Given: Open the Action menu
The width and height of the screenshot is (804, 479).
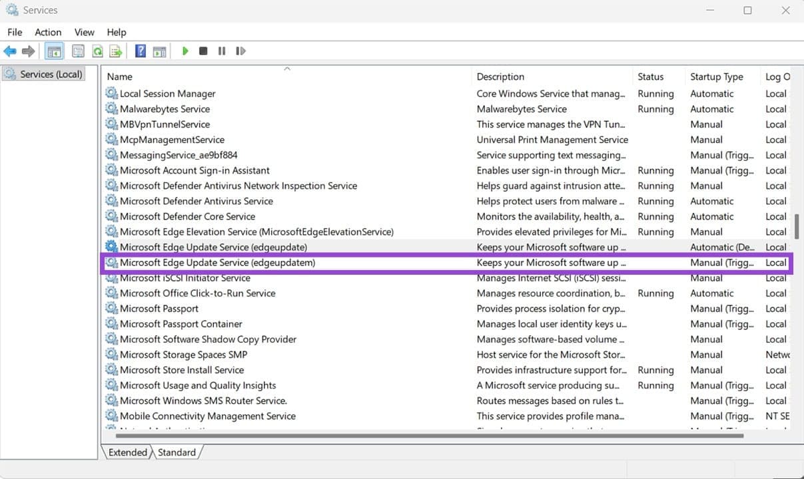Looking at the screenshot, I should [x=47, y=32].
